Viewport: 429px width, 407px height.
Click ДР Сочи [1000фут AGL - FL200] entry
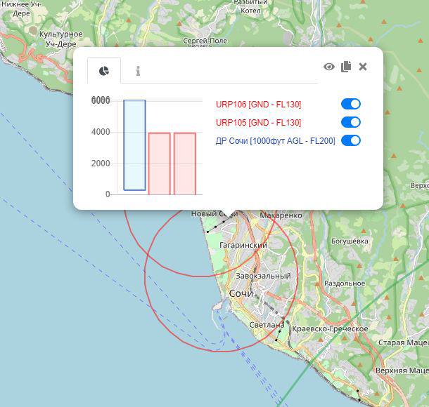[x=275, y=141]
